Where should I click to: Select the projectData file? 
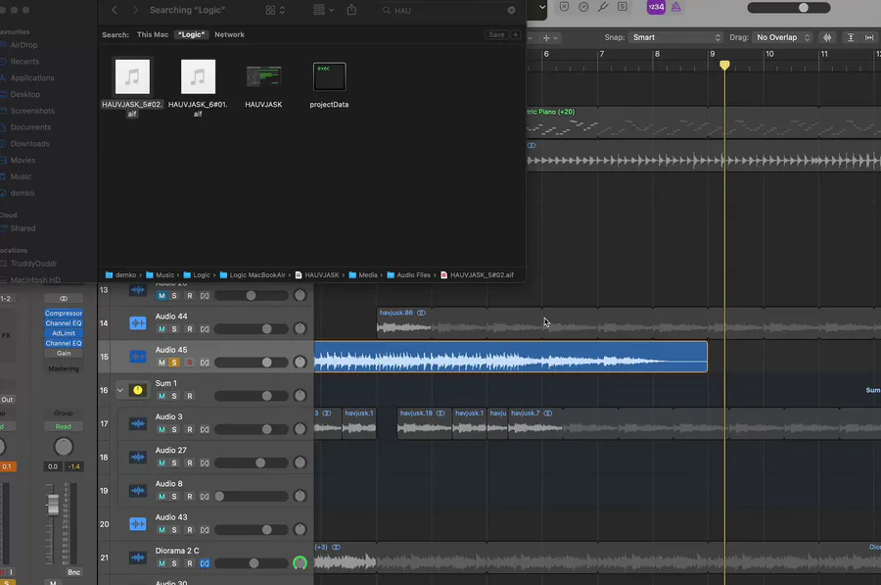(329, 85)
